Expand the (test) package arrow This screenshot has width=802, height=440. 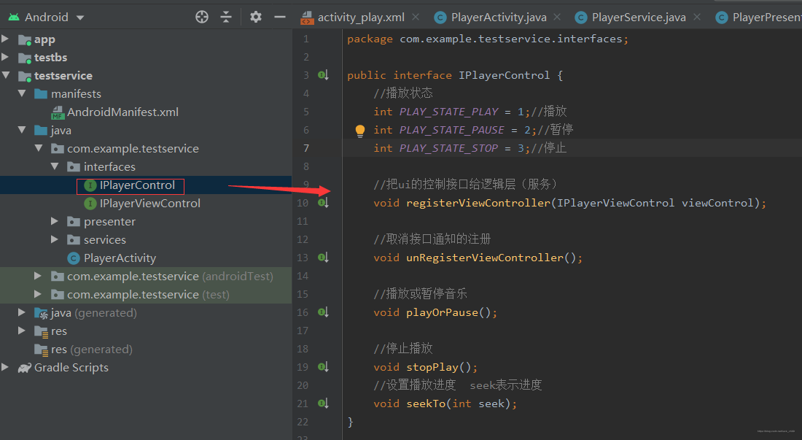point(38,294)
